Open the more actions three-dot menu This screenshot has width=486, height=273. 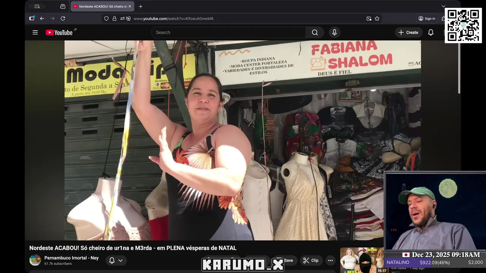(330, 260)
